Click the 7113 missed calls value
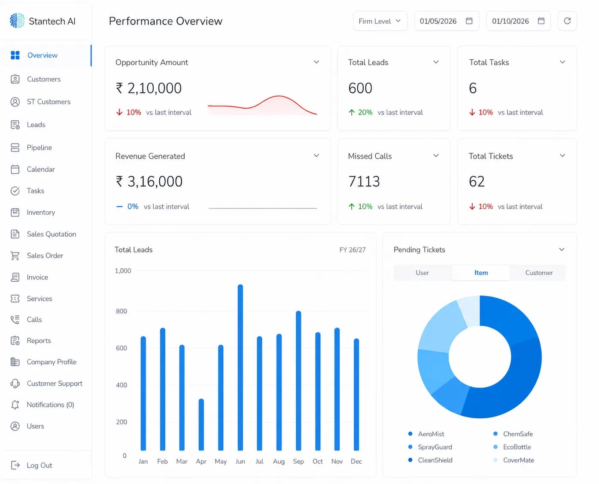This screenshot has height=484, width=599. tap(364, 181)
